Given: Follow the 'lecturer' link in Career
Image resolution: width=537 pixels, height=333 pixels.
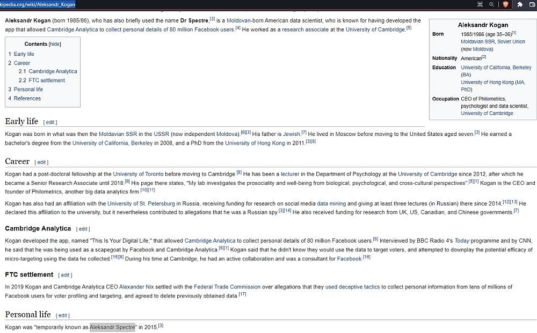Looking at the screenshot, I should 290,174.
